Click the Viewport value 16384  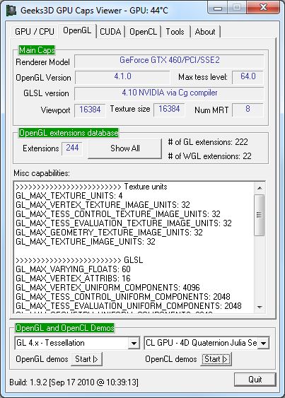[90, 110]
